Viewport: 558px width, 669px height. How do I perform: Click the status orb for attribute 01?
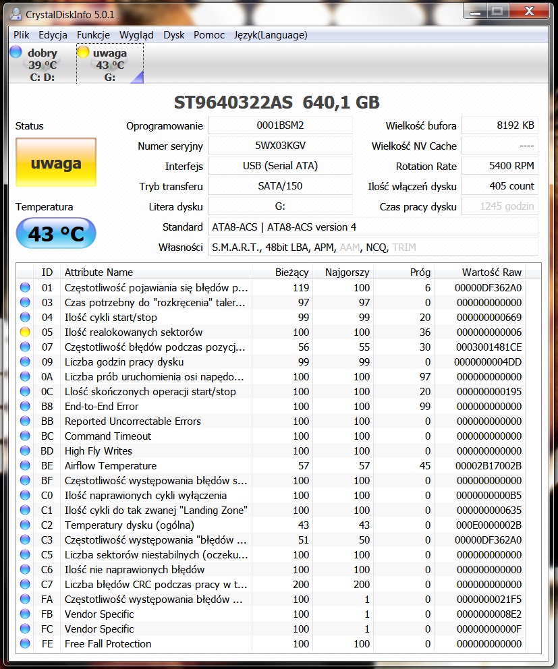pos(25,287)
